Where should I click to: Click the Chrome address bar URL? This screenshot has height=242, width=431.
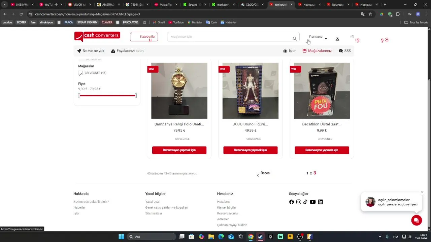point(87,14)
